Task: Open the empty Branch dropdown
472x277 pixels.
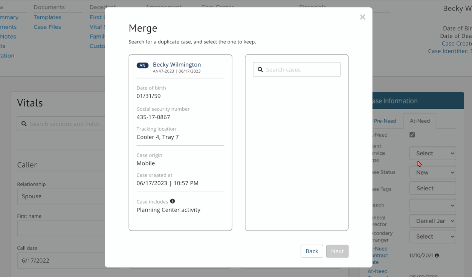Action: (432, 205)
